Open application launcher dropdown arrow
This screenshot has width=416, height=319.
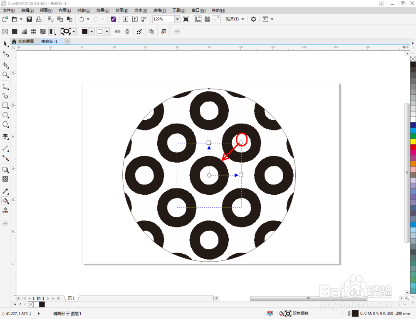[x=272, y=19]
